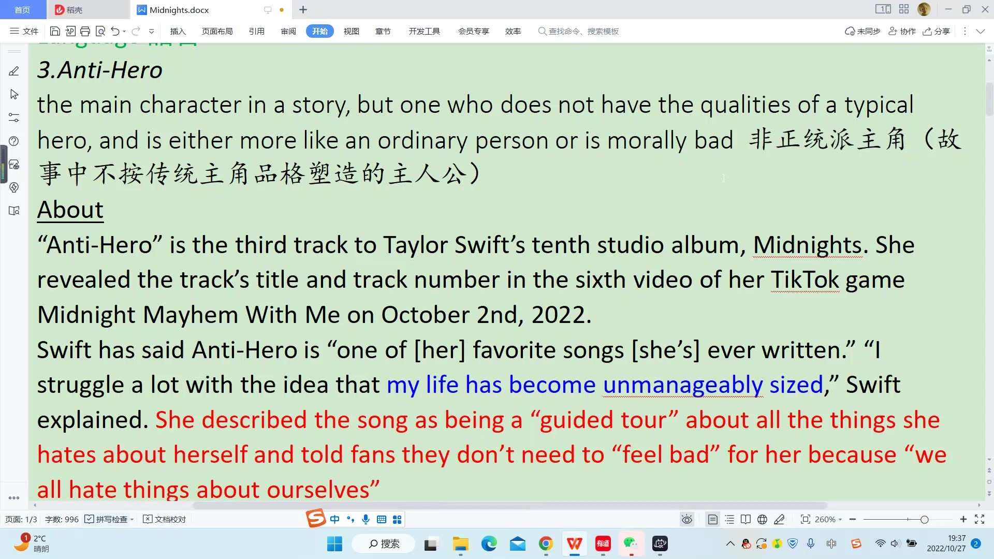The height and width of the screenshot is (559, 994).
Task: Expand the quick access toolbar customize arrow
Action: pos(151,32)
